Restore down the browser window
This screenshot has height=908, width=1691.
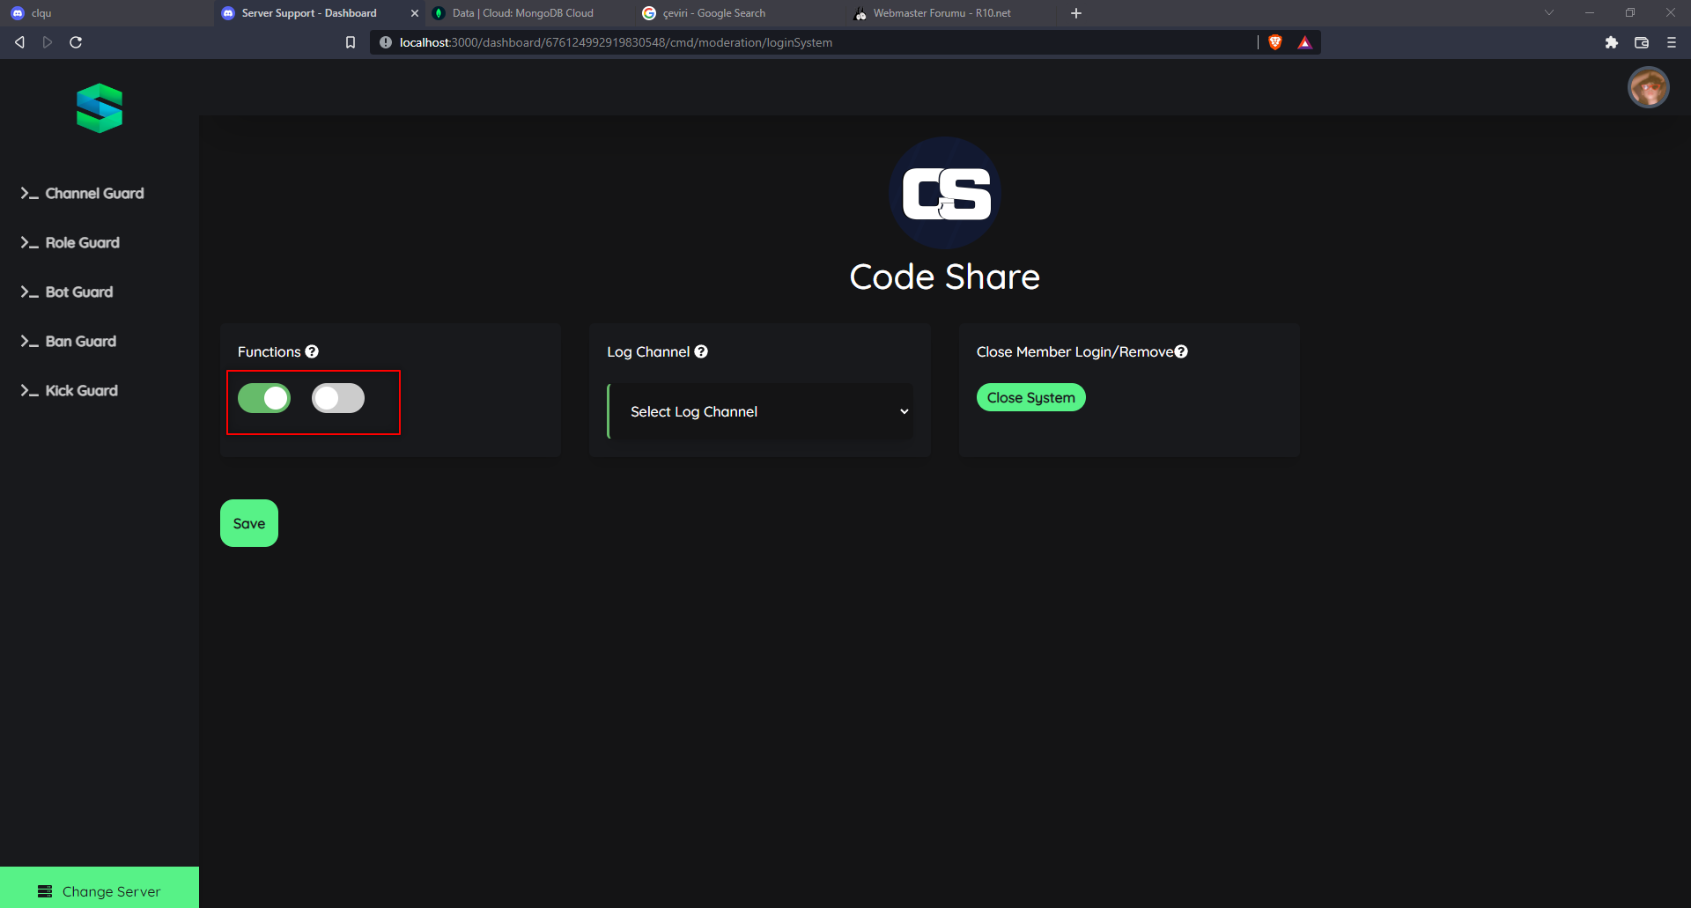(1630, 13)
